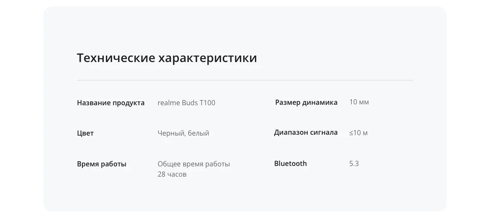The width and height of the screenshot is (490, 219).
Task: Click the word сигнала in the right column
Action: (x=323, y=133)
